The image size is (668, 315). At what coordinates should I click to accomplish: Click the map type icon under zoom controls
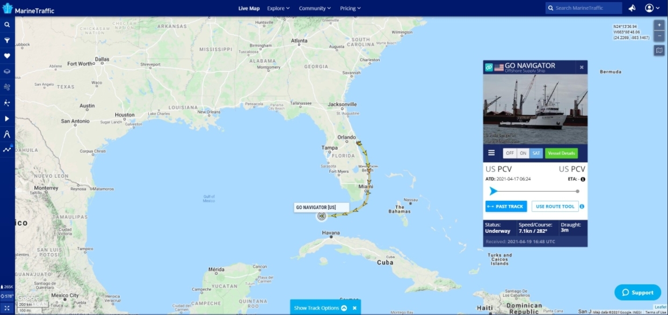659,50
